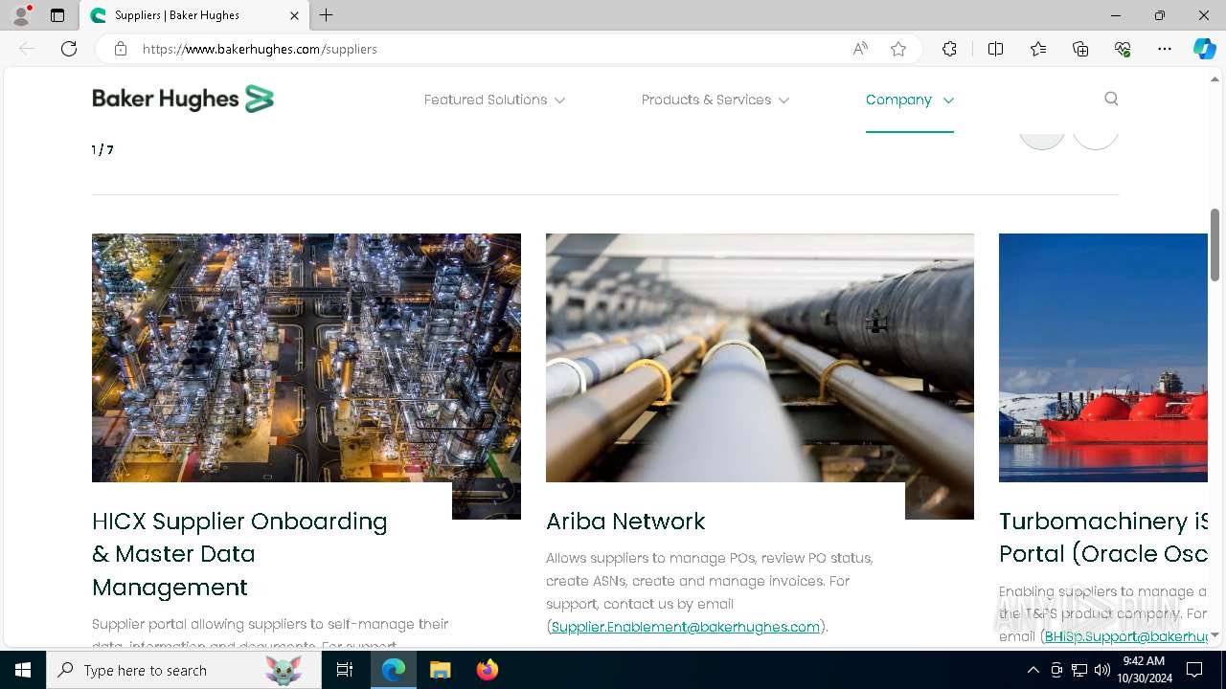The image size is (1226, 689).
Task: Open network status tray icon
Action: click(1079, 670)
